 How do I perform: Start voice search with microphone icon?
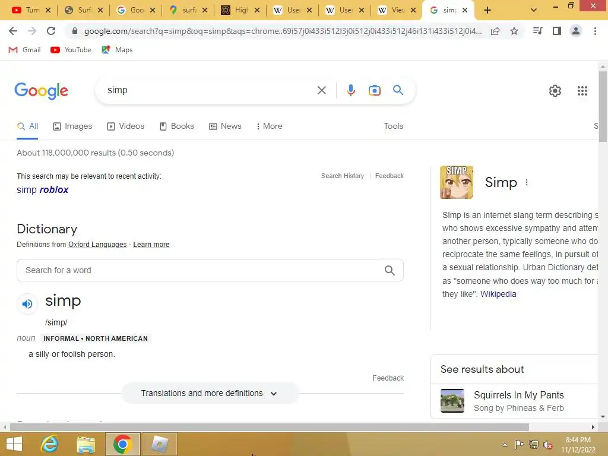pos(350,90)
